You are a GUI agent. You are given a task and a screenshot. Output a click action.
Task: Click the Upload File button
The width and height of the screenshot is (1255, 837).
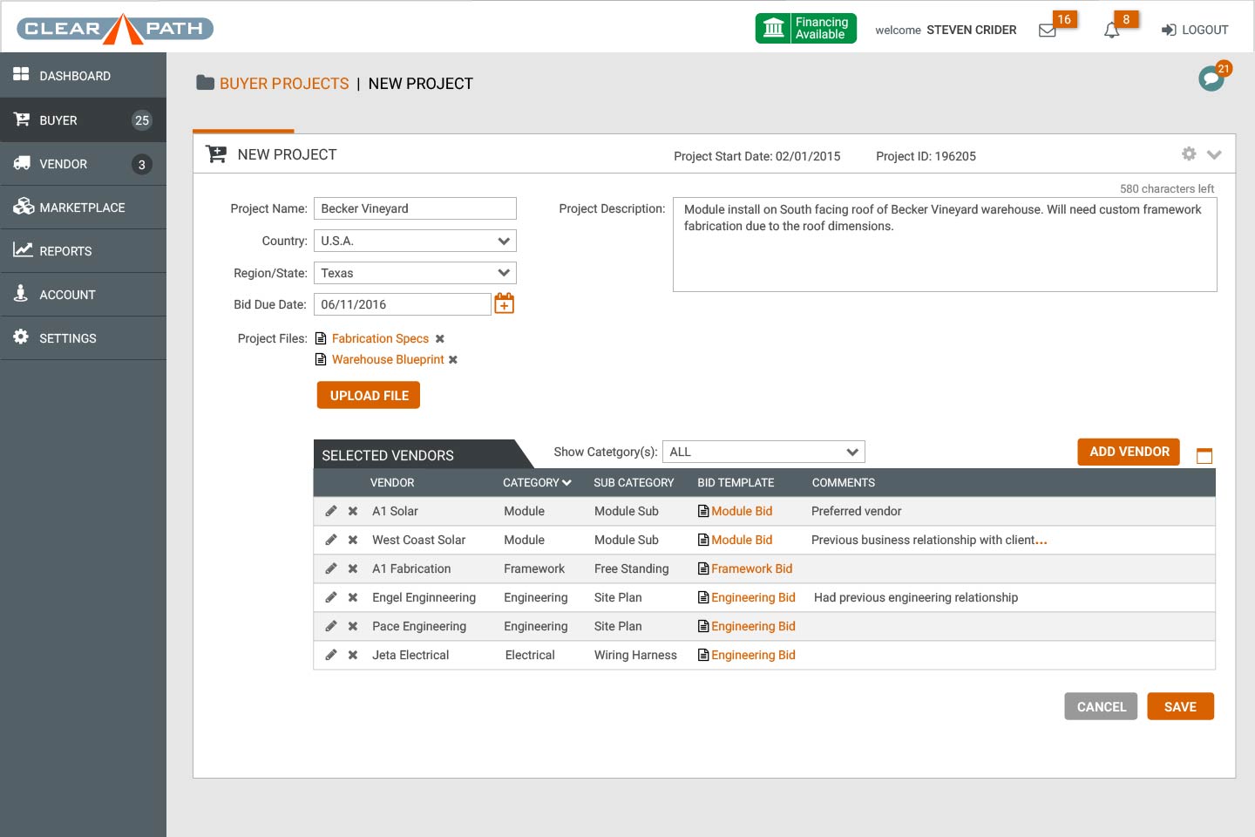click(369, 395)
